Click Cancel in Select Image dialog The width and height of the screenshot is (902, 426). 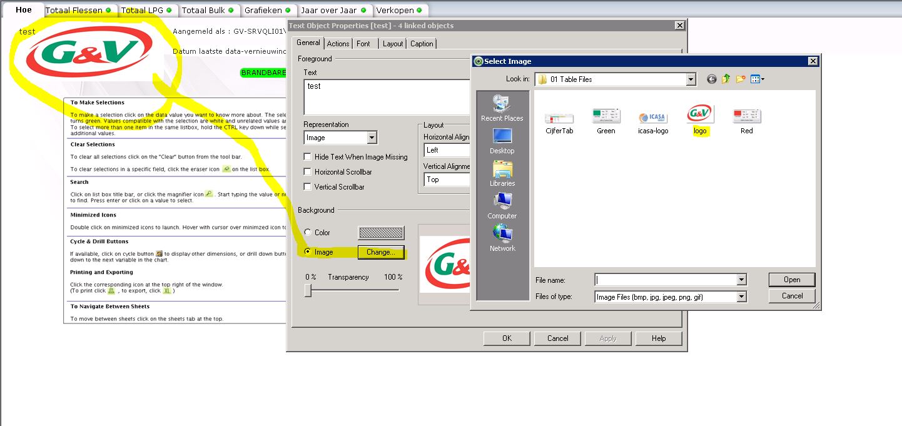pyautogui.click(x=792, y=296)
